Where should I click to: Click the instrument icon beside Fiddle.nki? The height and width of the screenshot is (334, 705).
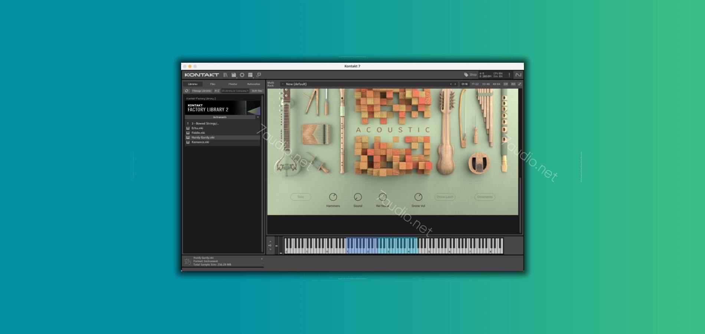(188, 133)
